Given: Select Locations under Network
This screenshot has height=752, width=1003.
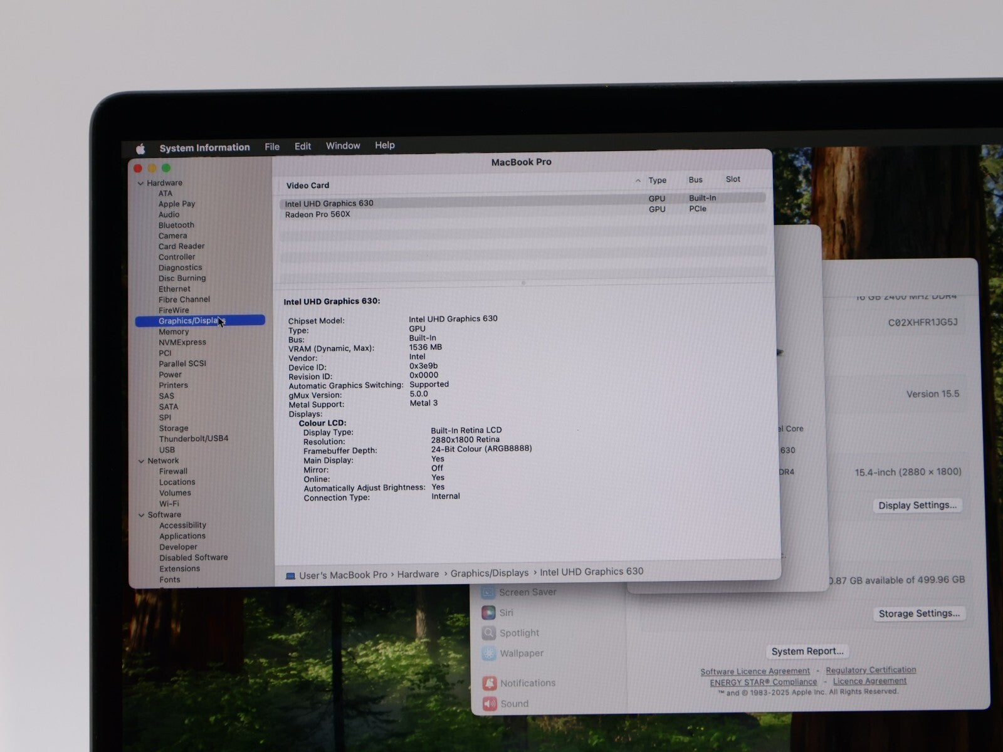Looking at the screenshot, I should pyautogui.click(x=177, y=482).
